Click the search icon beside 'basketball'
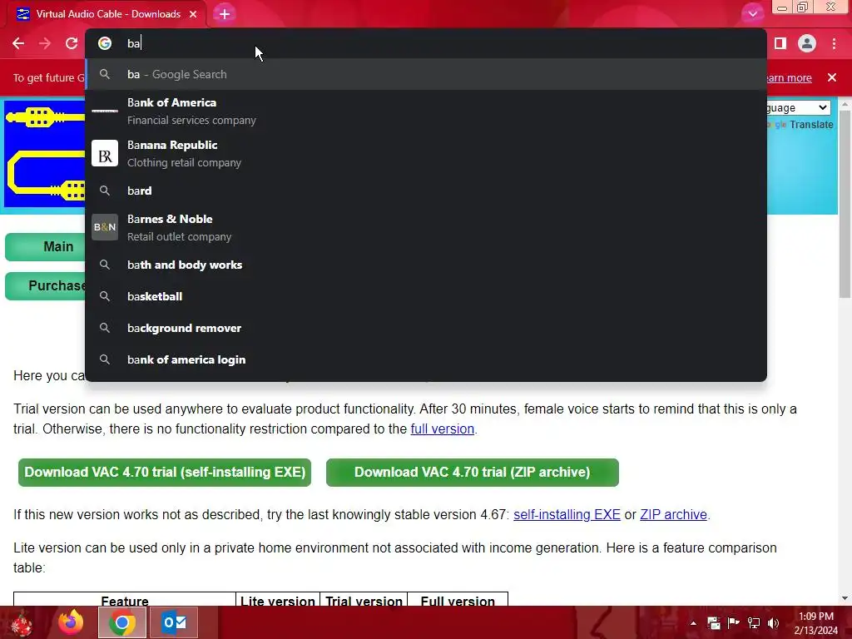This screenshot has height=639, width=852. tap(105, 296)
